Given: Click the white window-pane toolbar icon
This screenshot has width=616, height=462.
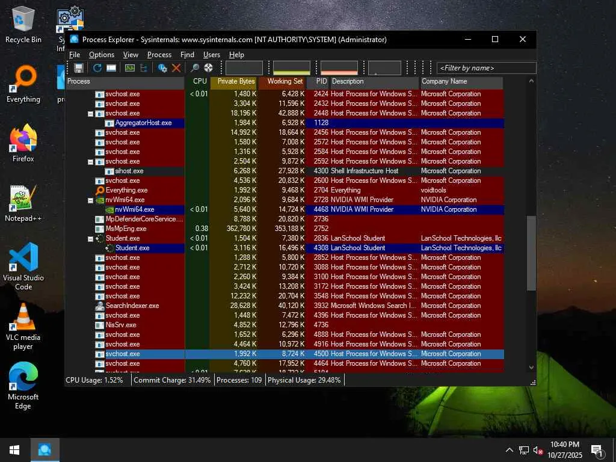Looking at the screenshot, I should (111, 68).
